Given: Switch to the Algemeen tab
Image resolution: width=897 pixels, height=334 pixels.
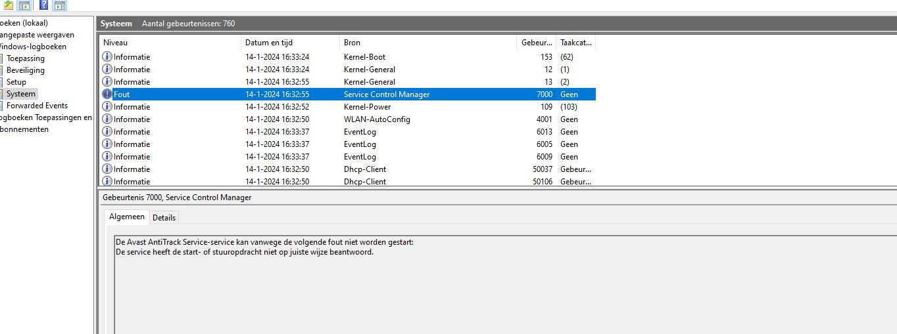Looking at the screenshot, I should pos(127,217).
